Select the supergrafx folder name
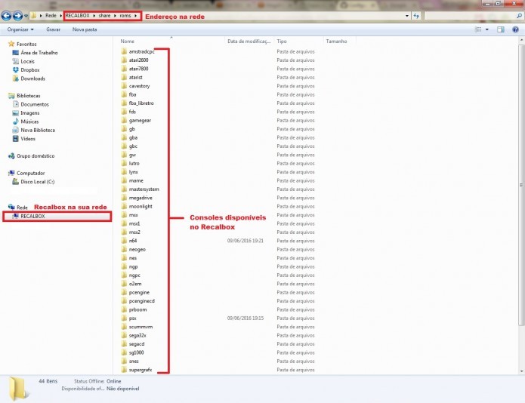 141,370
